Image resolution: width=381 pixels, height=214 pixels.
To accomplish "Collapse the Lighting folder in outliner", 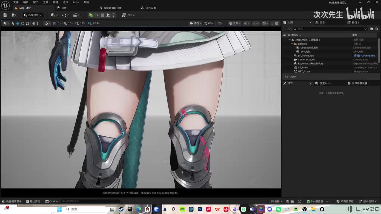I will click(x=292, y=44).
